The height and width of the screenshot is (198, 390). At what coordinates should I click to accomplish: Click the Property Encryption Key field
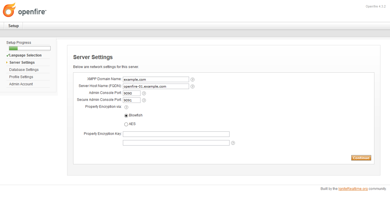(x=176, y=134)
